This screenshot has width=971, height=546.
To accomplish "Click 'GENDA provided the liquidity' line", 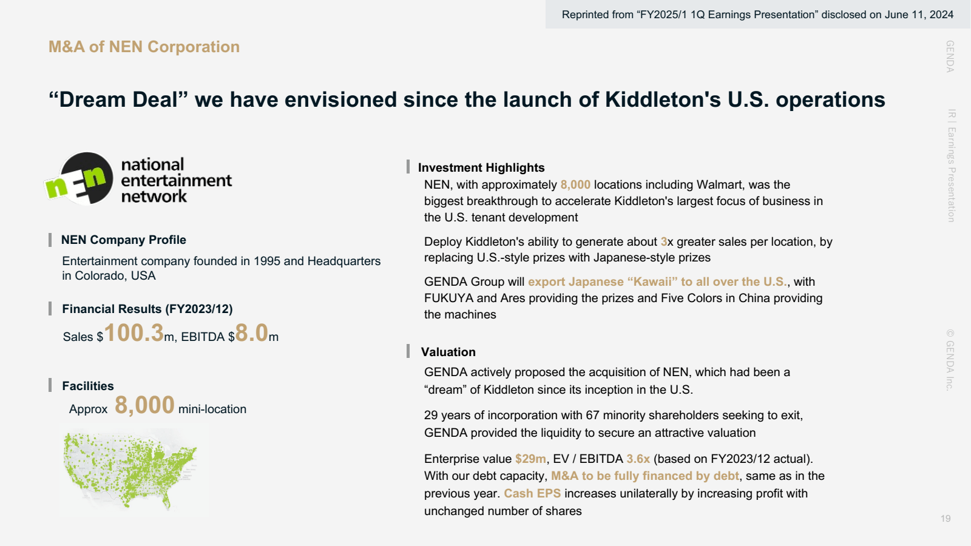I will (590, 433).
